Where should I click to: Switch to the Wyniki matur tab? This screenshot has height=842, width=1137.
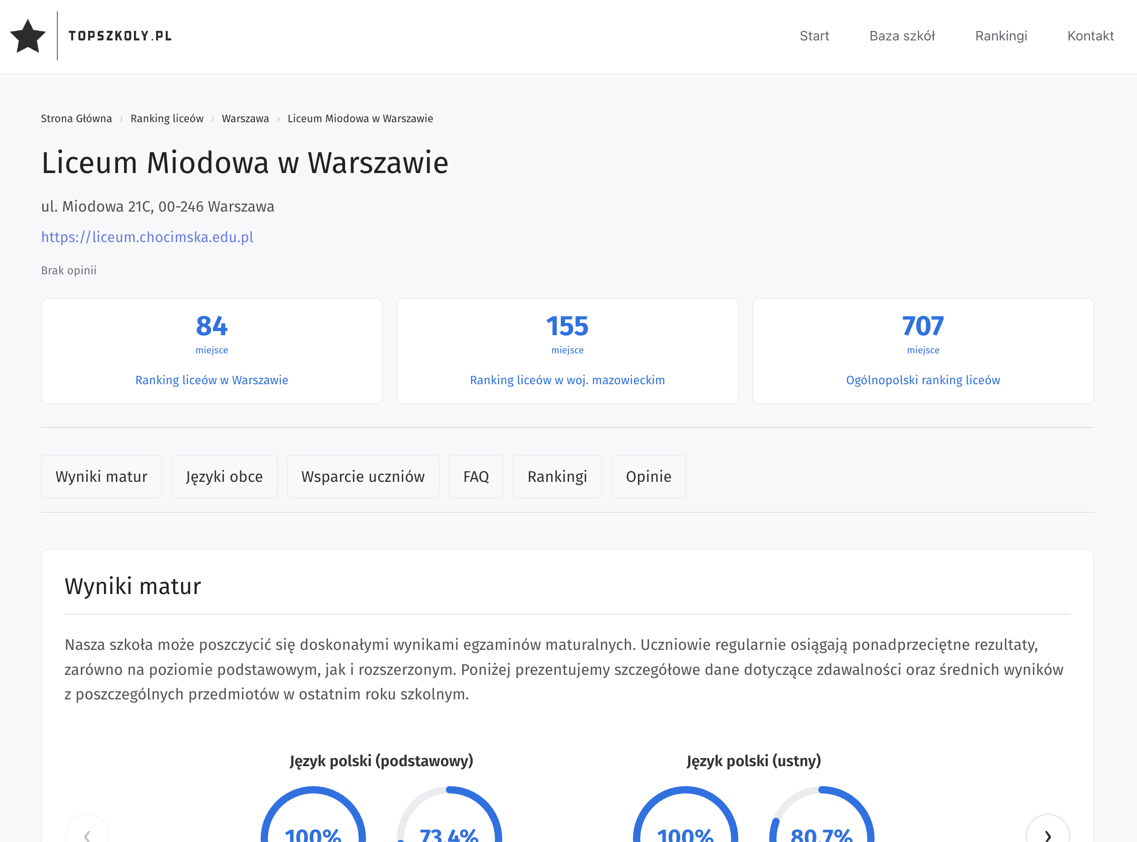101,476
